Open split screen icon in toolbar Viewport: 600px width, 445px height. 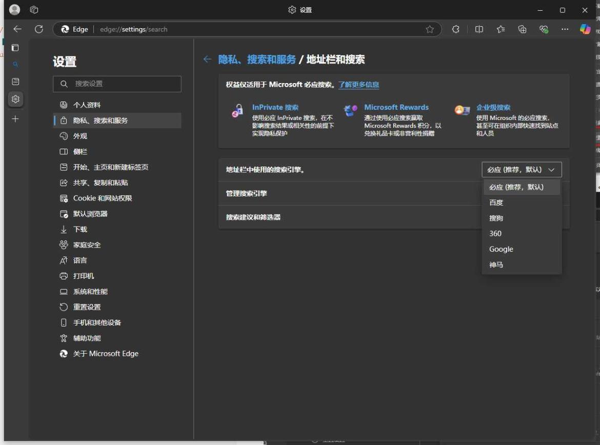coord(478,29)
